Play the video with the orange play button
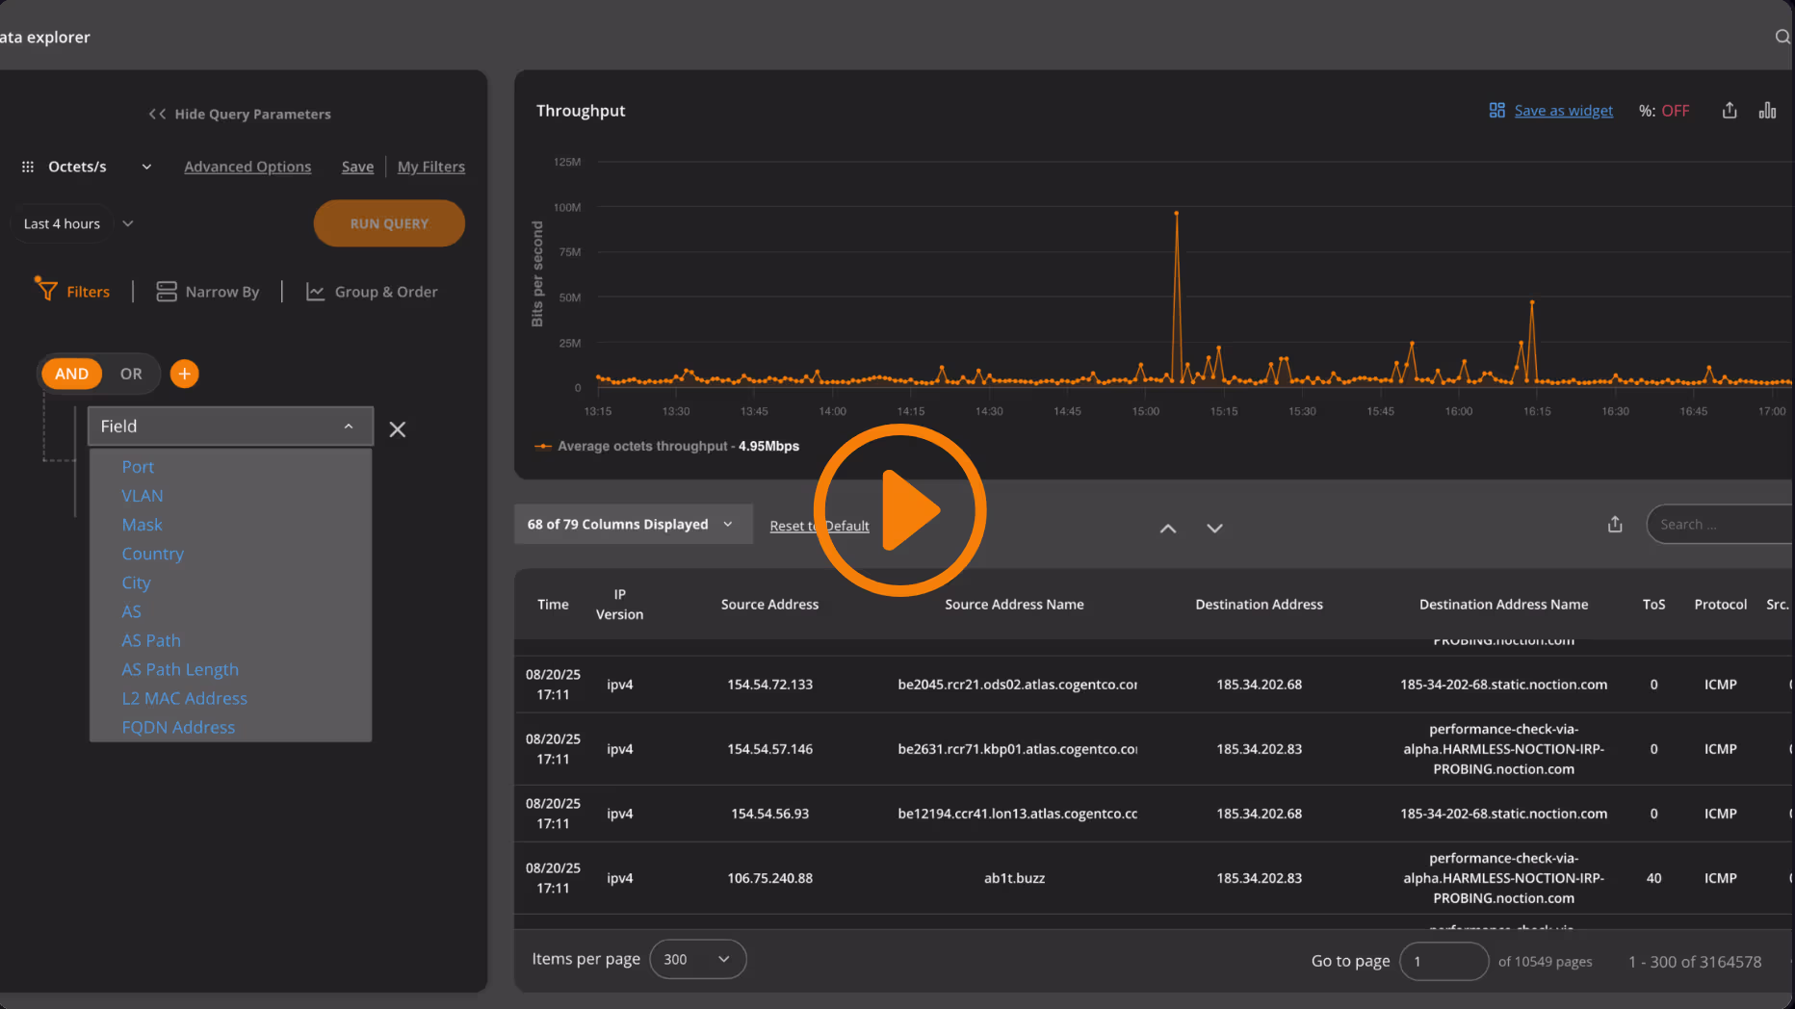This screenshot has height=1009, width=1795. point(899,510)
